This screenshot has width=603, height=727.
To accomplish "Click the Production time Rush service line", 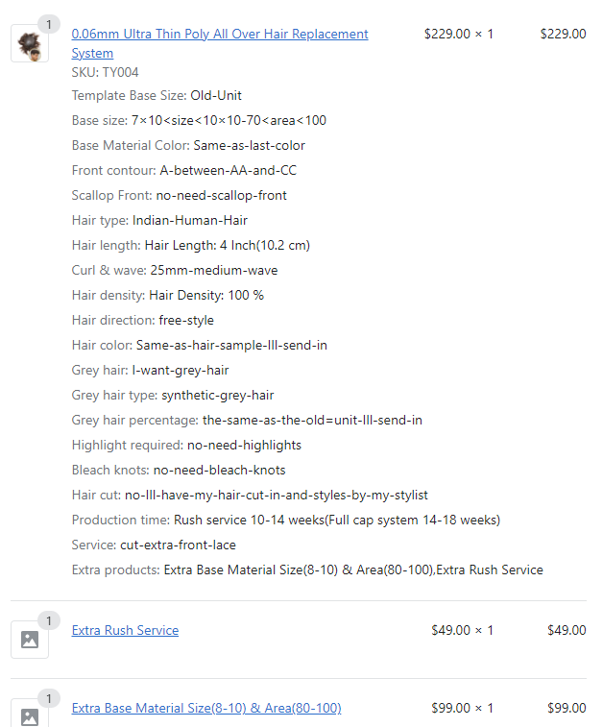I will [285, 521].
